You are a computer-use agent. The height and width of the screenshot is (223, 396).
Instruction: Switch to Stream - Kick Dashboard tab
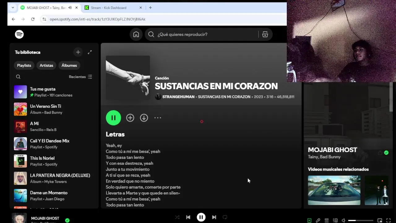[113, 8]
